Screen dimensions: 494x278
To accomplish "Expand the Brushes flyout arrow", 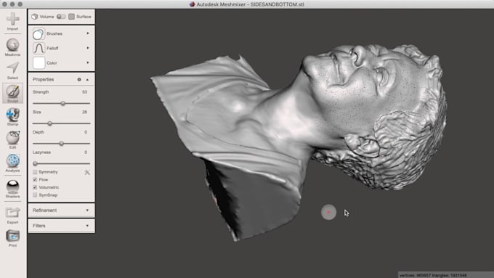I will click(88, 33).
